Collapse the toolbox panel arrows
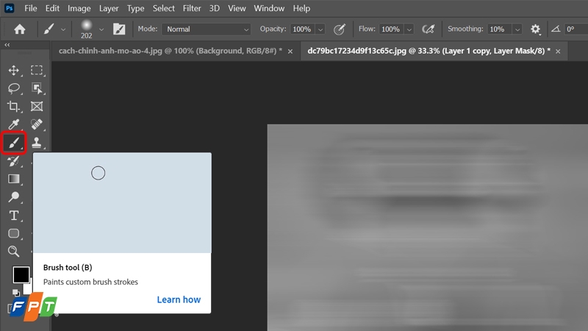The width and height of the screenshot is (588, 331). pos(7,45)
